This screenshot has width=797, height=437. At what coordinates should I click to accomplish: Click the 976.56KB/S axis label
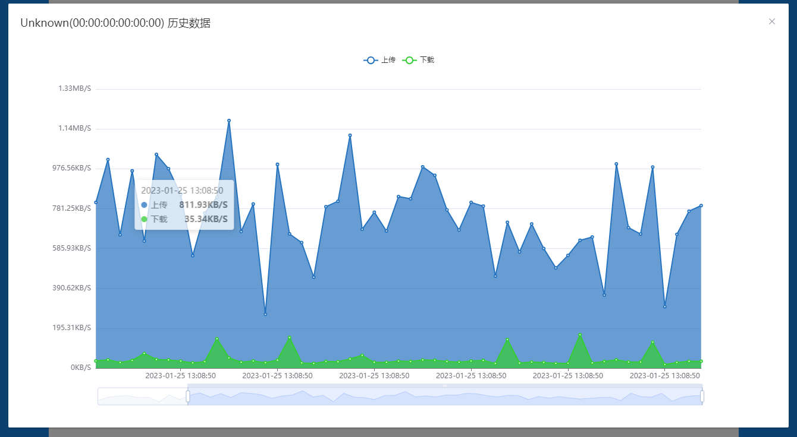(x=71, y=168)
